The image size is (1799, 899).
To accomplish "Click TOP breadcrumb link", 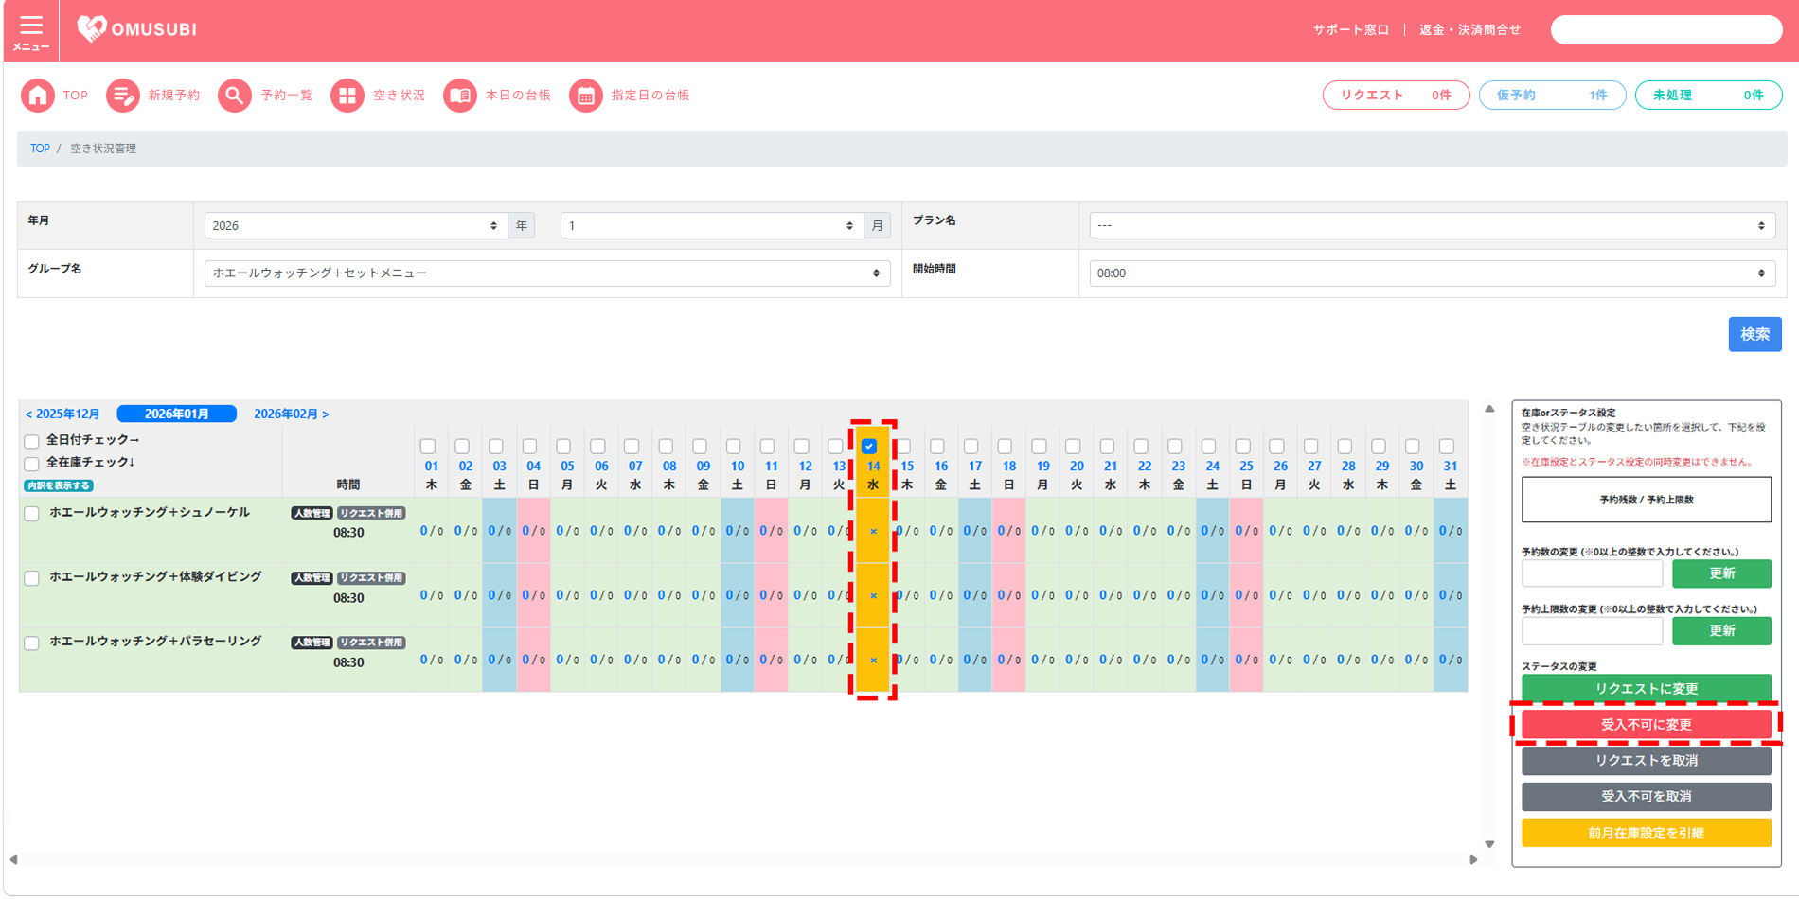I will pos(40,149).
